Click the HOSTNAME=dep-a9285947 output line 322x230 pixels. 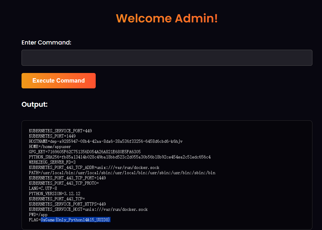click(x=106, y=141)
